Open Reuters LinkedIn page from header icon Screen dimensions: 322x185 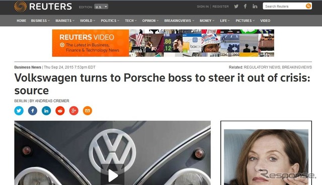[x=255, y=7]
